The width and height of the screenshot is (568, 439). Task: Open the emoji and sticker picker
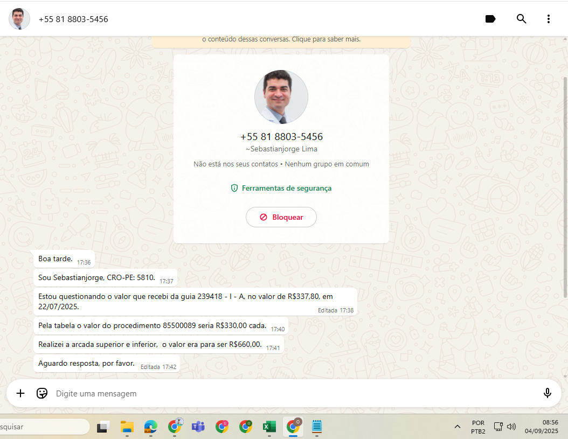[42, 393]
